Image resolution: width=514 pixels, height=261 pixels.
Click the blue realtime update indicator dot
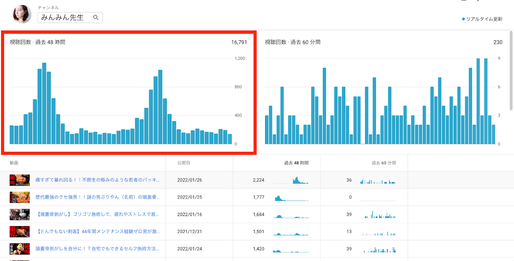(x=463, y=19)
